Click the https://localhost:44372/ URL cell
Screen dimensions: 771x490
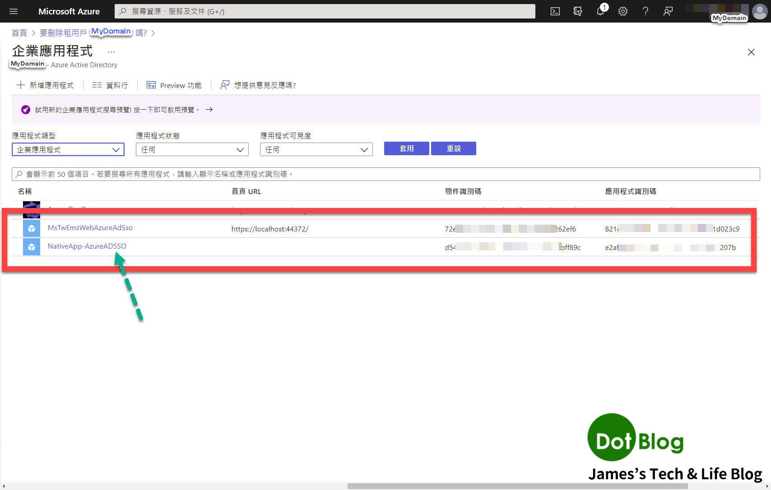[270, 229]
